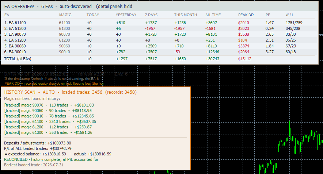Click peak drawdown $3538 for EA 90070
Viewport: 323px width, 174px height.
[243, 34]
